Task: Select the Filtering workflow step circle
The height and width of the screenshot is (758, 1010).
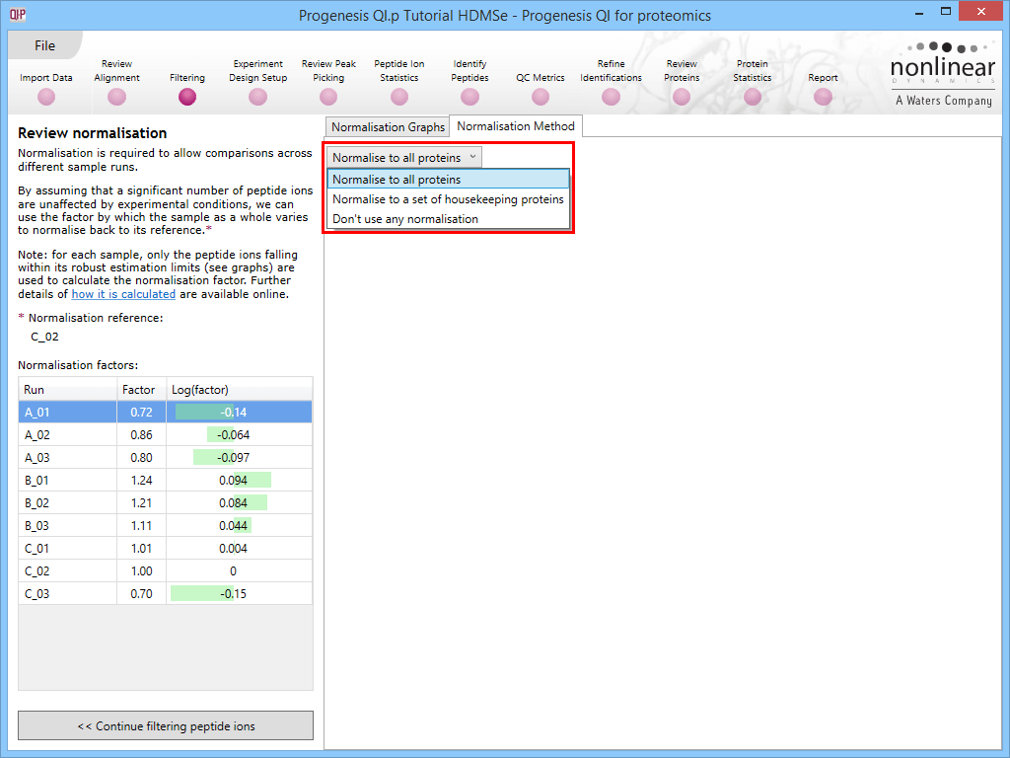Action: (187, 97)
